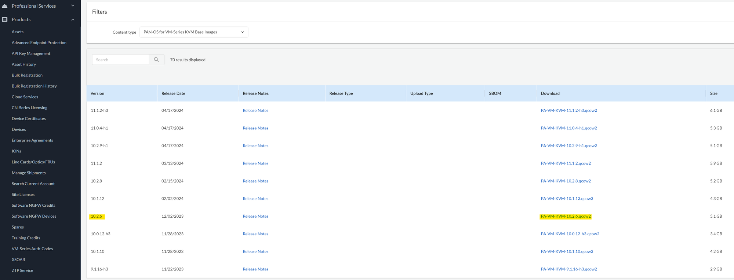Open Release Notes for version 11.0.4-h1

coord(255,128)
